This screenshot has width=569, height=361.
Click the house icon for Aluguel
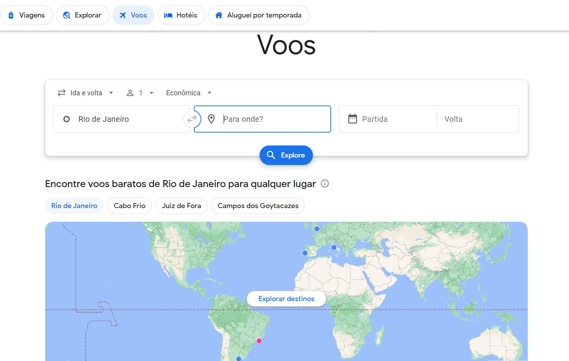tap(219, 15)
